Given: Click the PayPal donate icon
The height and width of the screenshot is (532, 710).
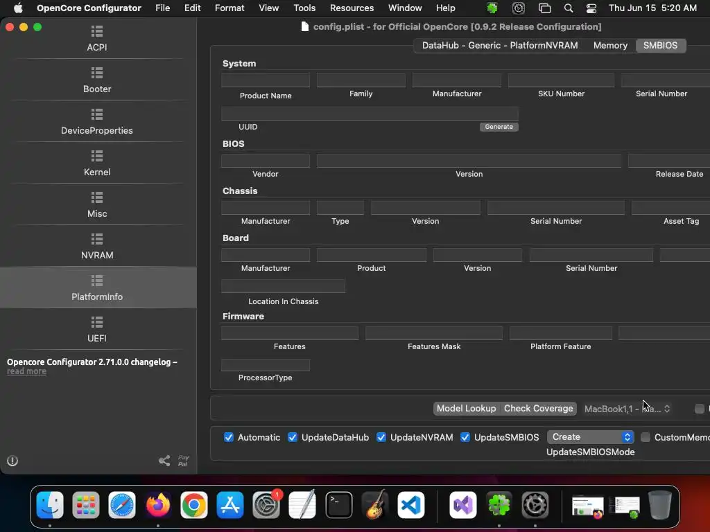Looking at the screenshot, I should point(183,461).
